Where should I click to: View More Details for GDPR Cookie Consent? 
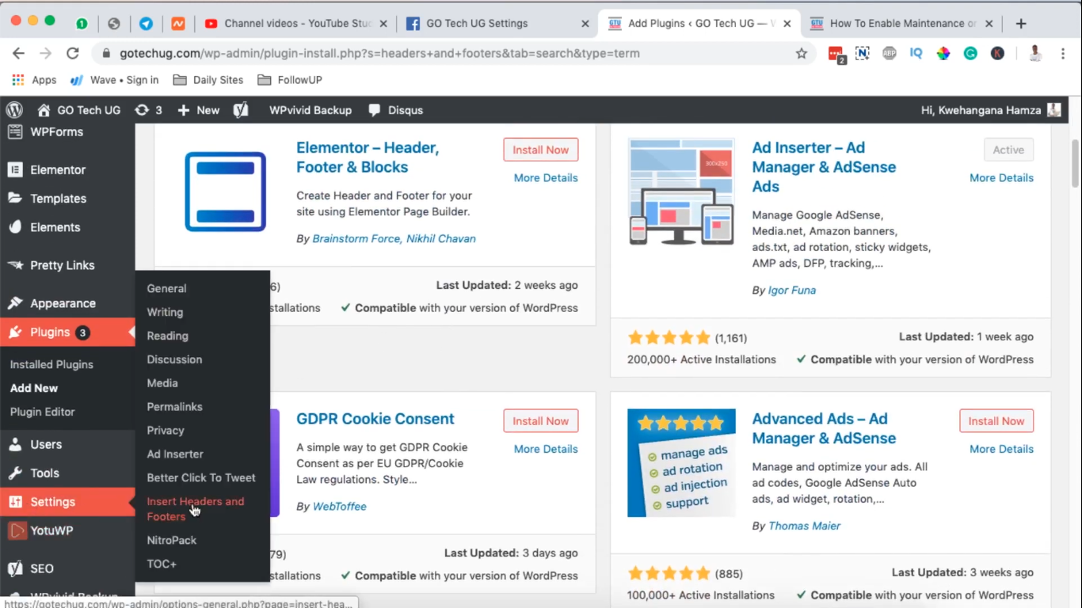click(x=546, y=449)
